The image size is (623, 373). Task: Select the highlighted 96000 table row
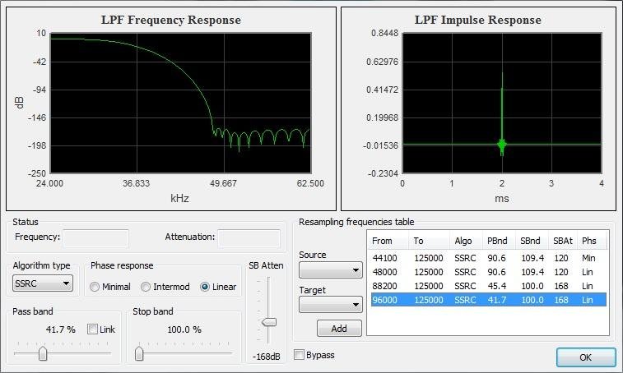(487, 300)
